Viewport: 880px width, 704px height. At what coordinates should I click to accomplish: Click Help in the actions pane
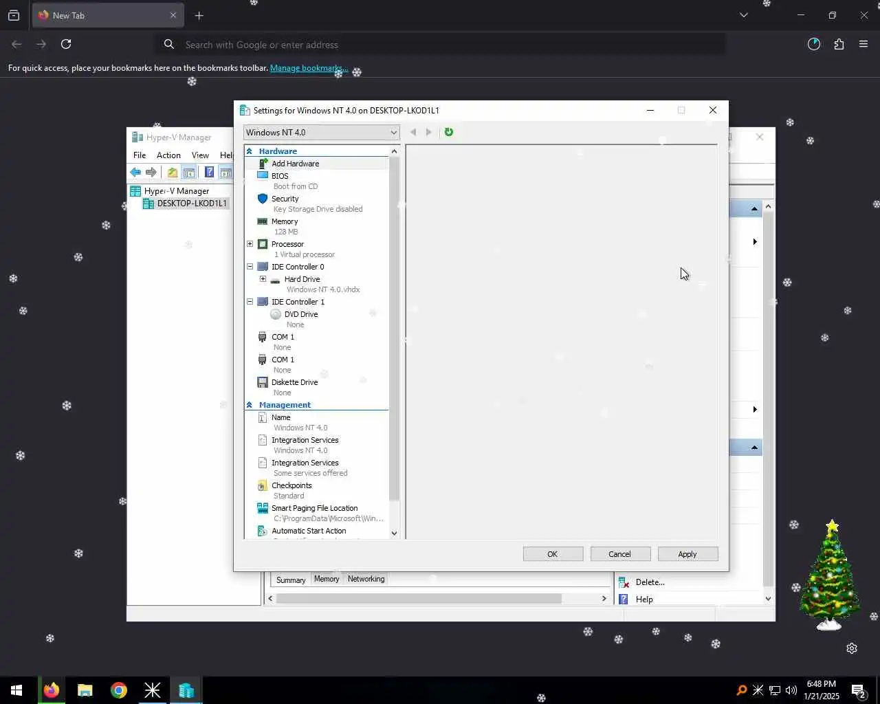644,599
